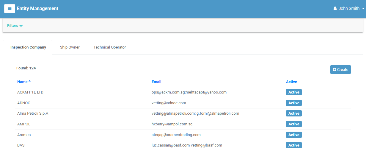366x151 pixels.
Task: Toggle the Active badge for ACKM PTE LTD
Action: pyautogui.click(x=294, y=92)
